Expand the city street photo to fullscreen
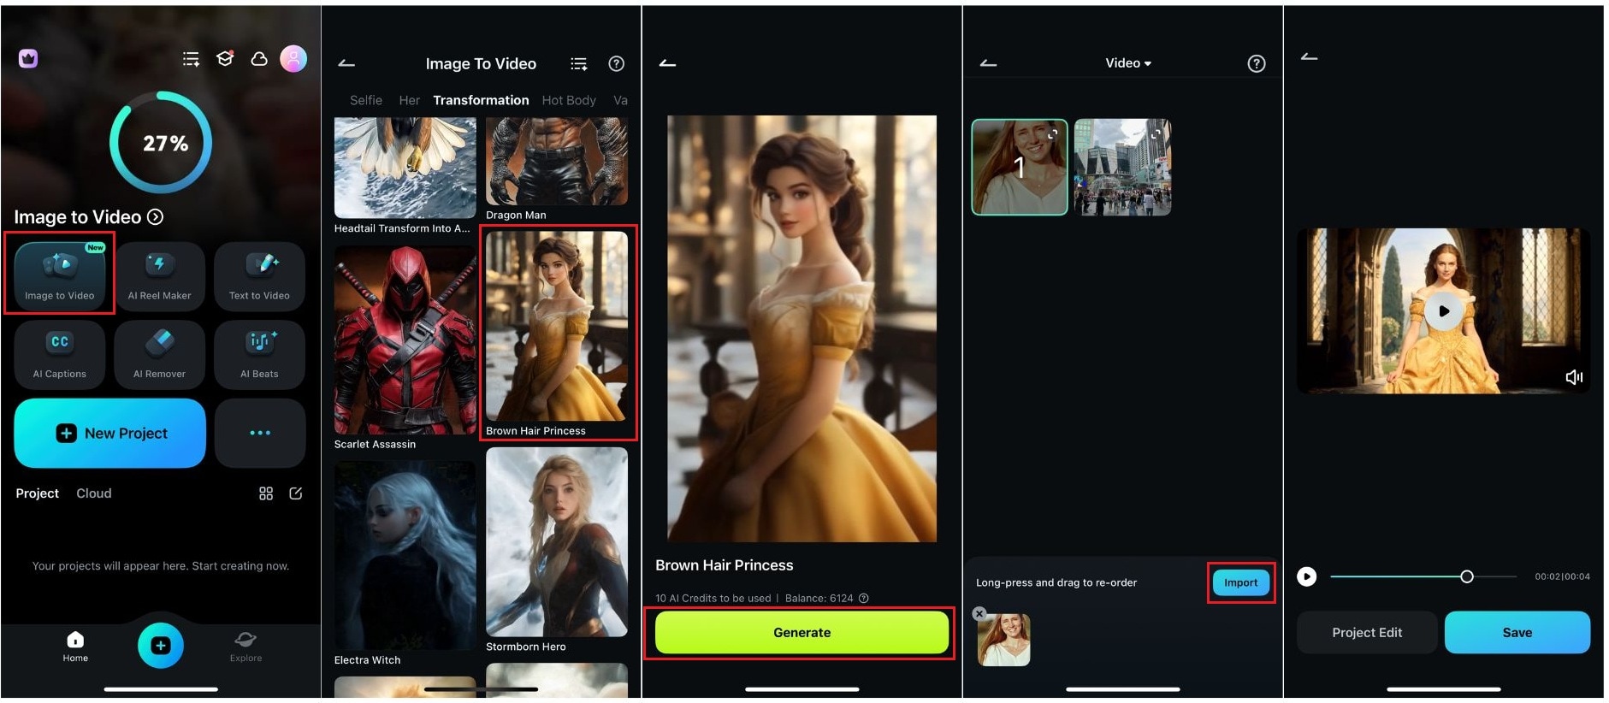Image resolution: width=1609 pixels, height=703 pixels. click(1156, 133)
